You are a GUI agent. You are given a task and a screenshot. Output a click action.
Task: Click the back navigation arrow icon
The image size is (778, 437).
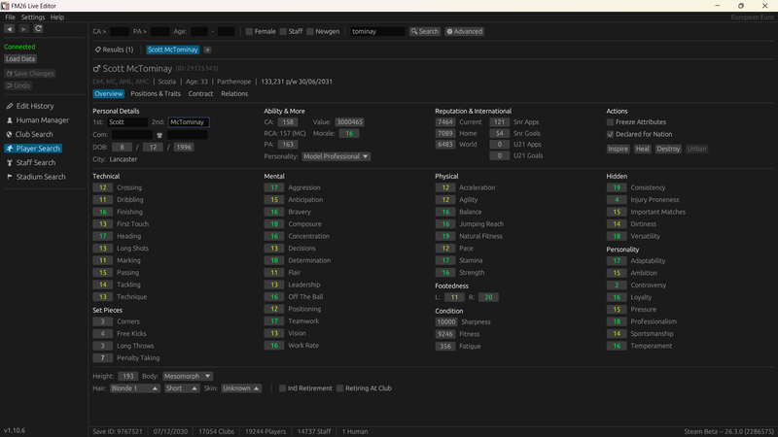tap(10, 29)
